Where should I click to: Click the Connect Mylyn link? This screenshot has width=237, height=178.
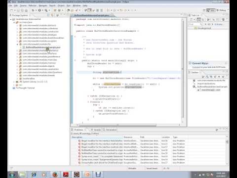coord(200,63)
